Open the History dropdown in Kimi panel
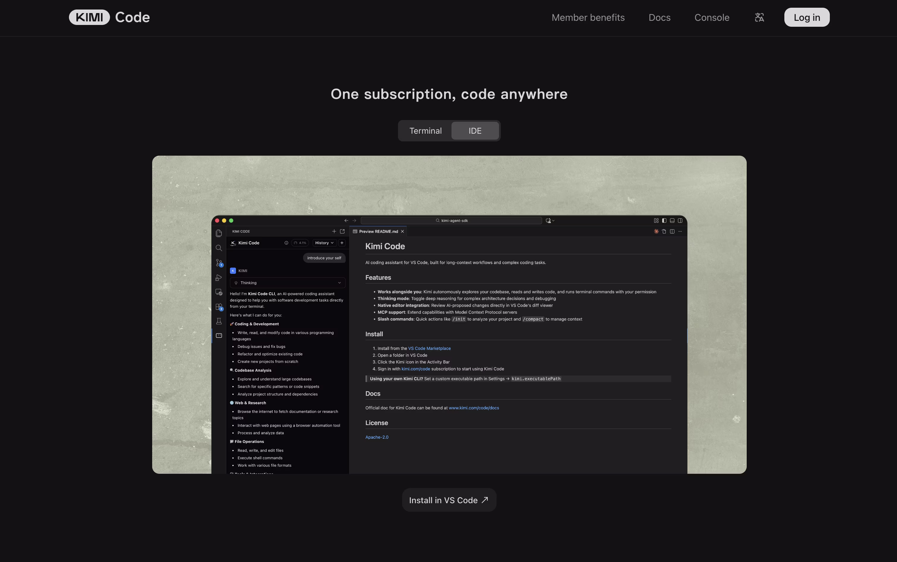 pos(324,243)
